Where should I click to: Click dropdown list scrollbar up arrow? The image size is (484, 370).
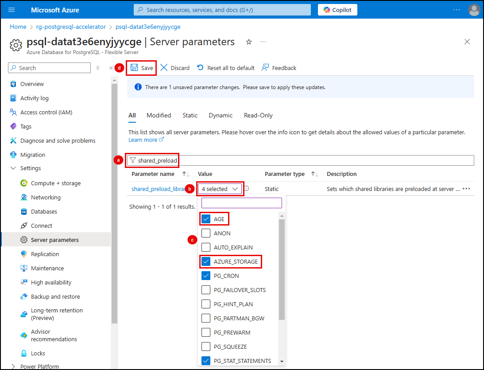click(x=282, y=215)
